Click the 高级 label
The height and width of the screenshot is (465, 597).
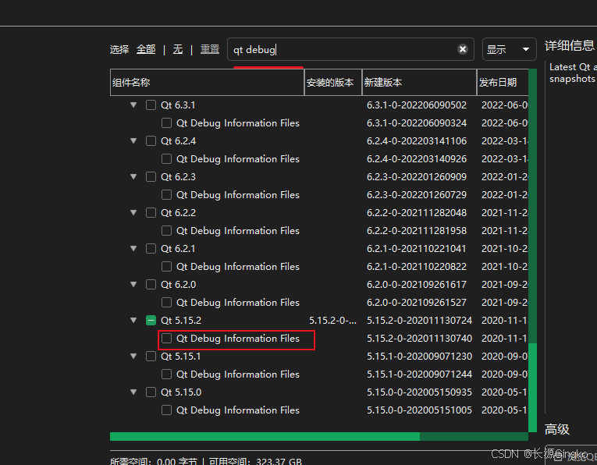557,429
